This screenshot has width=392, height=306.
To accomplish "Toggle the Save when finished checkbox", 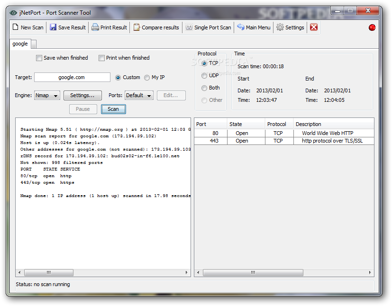I will pyautogui.click(x=39, y=58).
